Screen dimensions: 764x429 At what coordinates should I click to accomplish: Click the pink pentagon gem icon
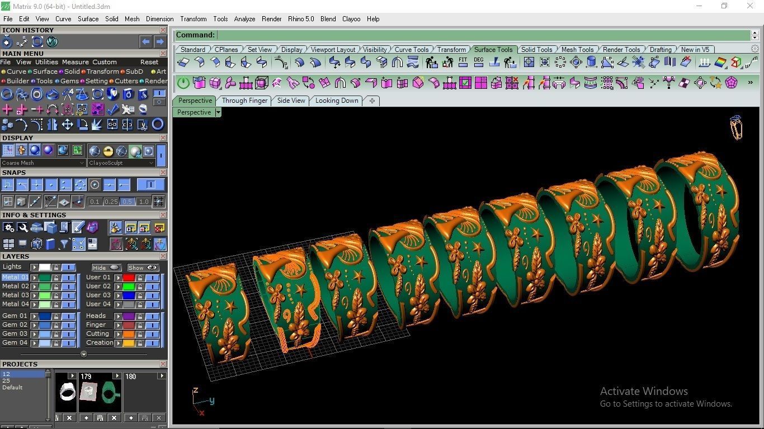tap(730, 84)
